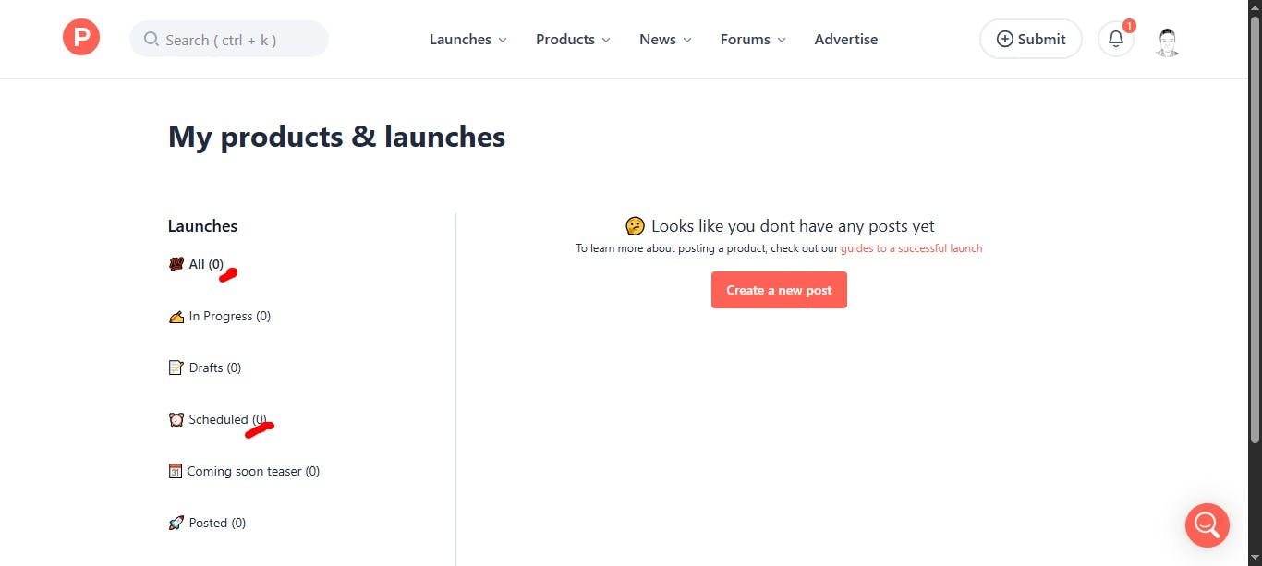Click the thinking face emoji
The width and height of the screenshot is (1262, 566).
coord(635,226)
